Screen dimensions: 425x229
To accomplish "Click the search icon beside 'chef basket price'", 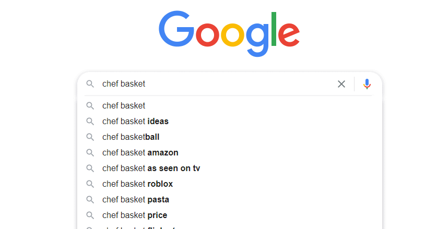I will pyautogui.click(x=90, y=215).
